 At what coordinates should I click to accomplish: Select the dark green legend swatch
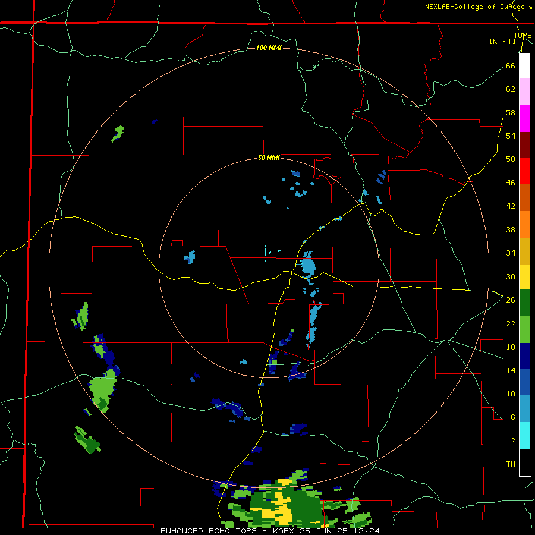(x=525, y=303)
